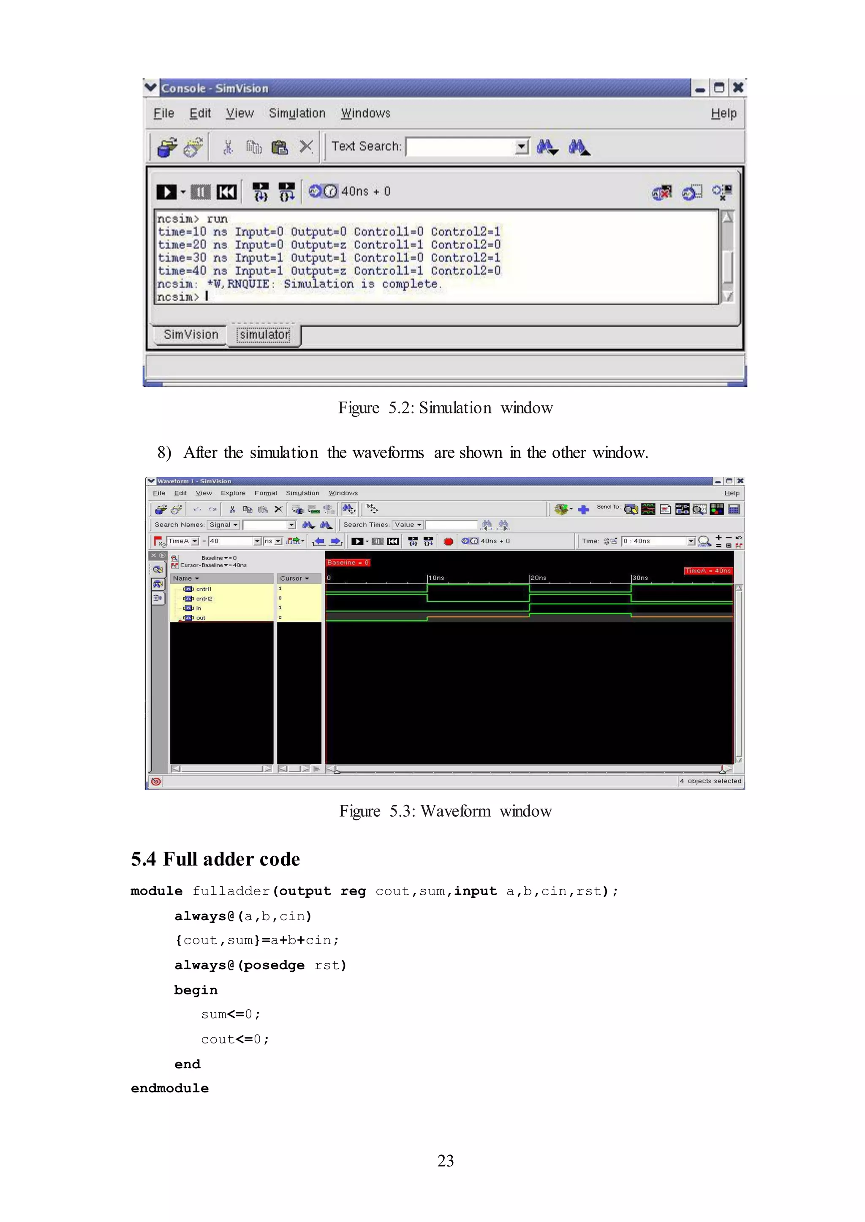Open Text Search dropdown in Console toolbar
865x1222 pixels.
[x=522, y=147]
